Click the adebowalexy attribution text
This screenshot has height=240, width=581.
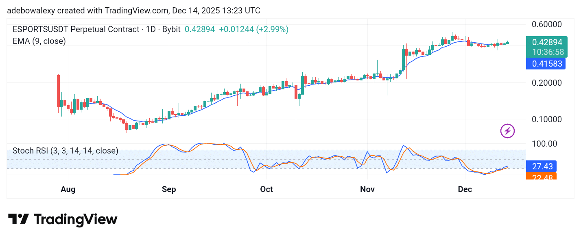pos(31,11)
